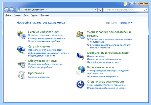Click the search magnifier icon
Viewport: 151px width, 105px height.
(145, 10)
